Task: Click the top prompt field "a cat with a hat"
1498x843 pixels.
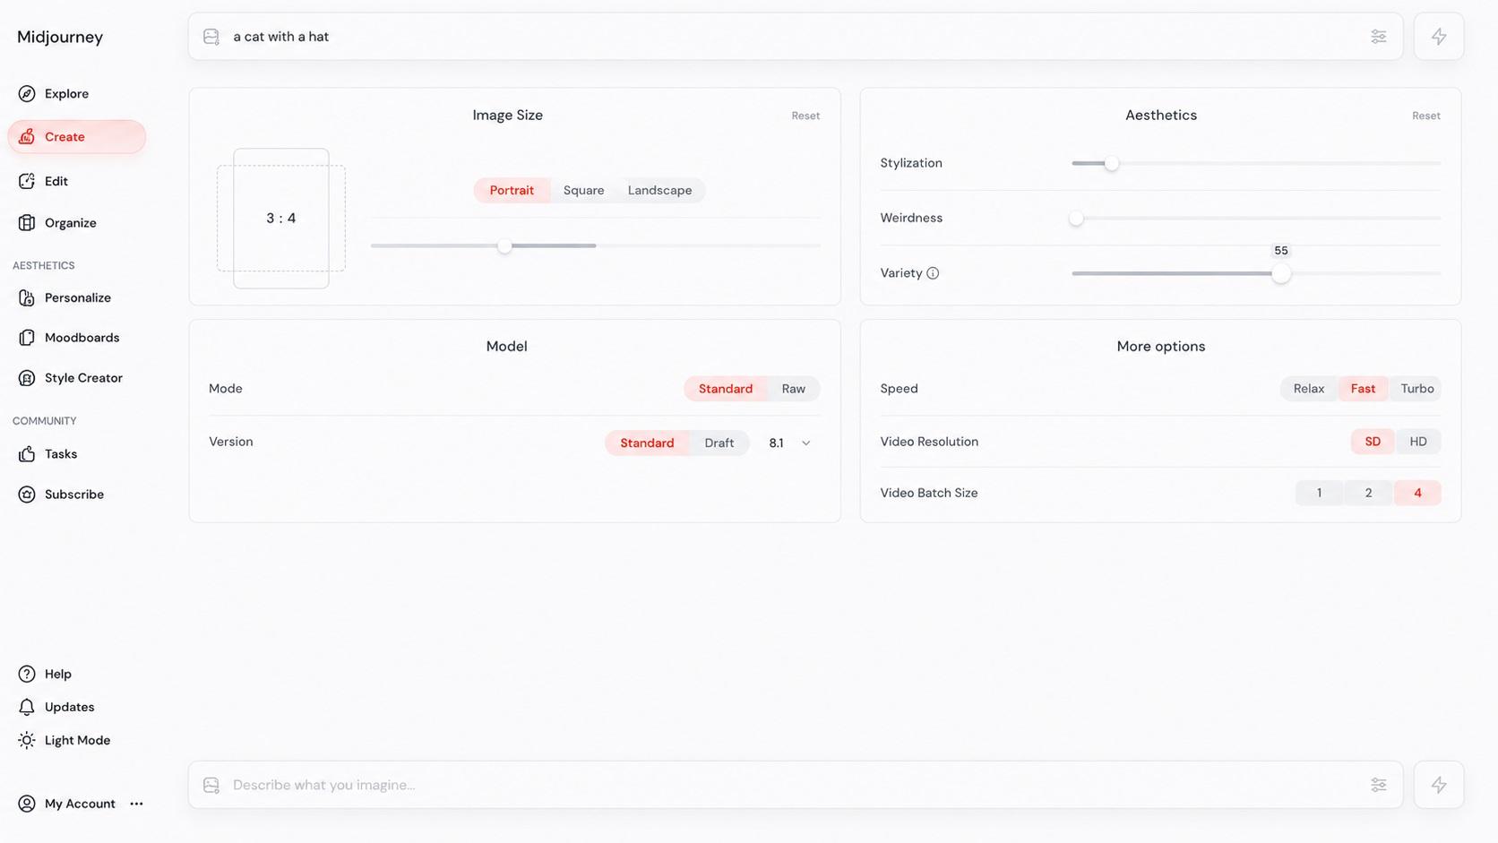Action: [x=795, y=37]
